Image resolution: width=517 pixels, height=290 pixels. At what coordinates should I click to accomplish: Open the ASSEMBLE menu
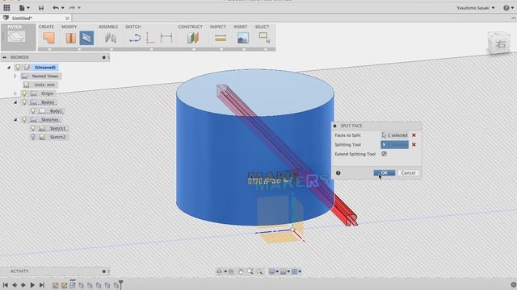click(x=108, y=27)
